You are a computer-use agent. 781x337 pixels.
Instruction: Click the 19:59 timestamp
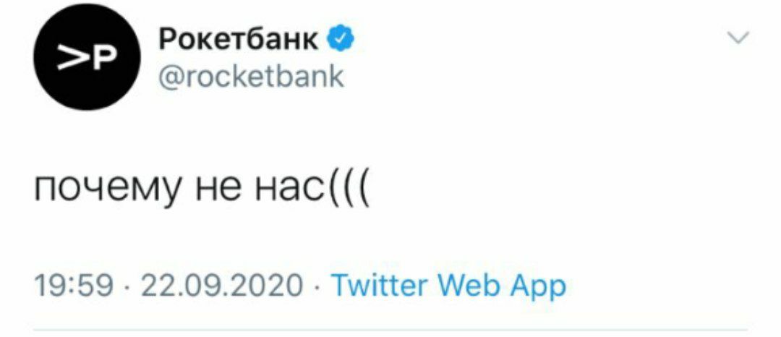[74, 286]
